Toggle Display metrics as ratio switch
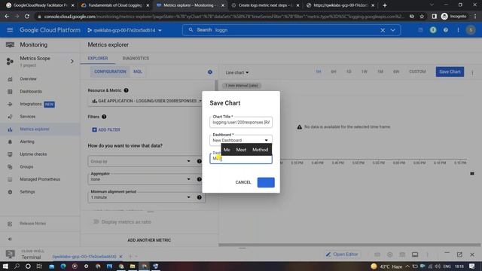Image resolution: width=482 pixels, height=271 pixels. point(96,222)
